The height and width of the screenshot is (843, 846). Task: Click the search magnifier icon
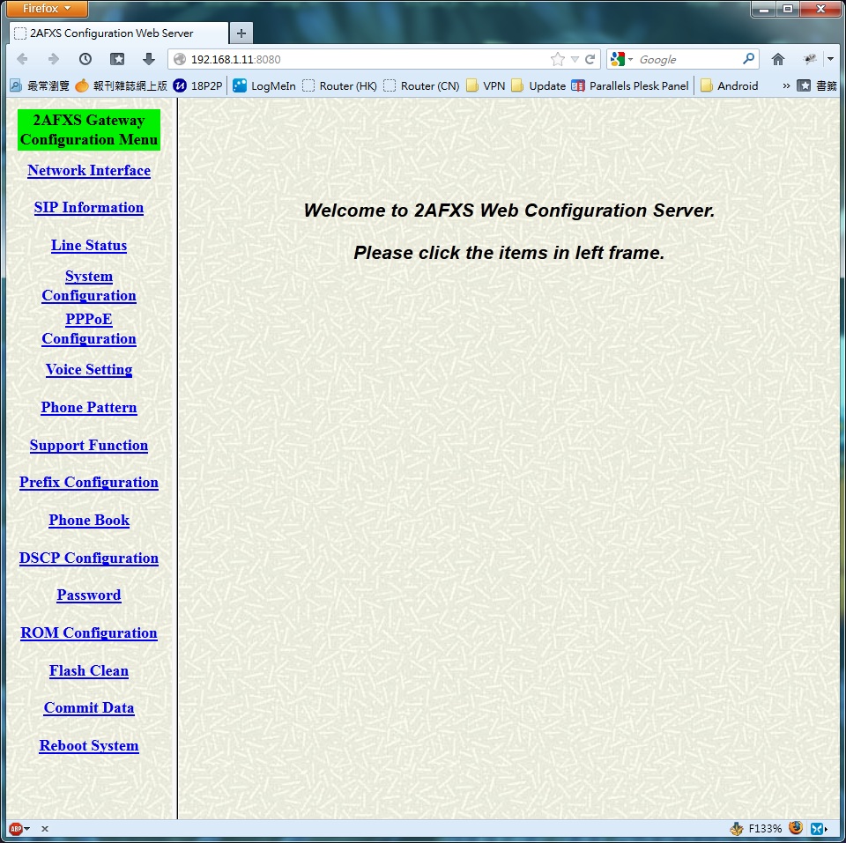[748, 59]
